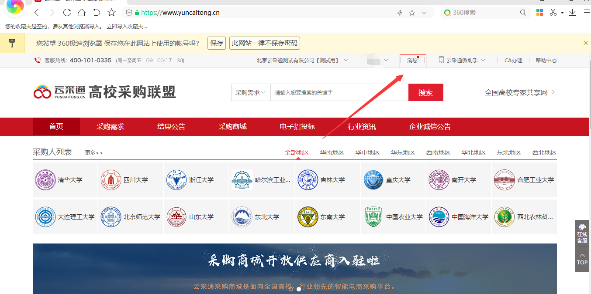Click the TOP back-to-top button
The image size is (591, 294).
pos(582,259)
